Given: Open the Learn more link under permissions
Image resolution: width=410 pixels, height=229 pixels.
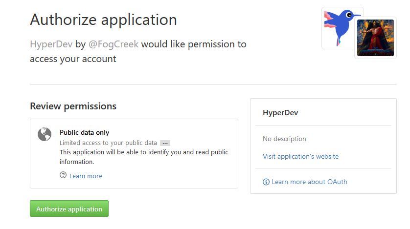Looking at the screenshot, I should click(86, 176).
